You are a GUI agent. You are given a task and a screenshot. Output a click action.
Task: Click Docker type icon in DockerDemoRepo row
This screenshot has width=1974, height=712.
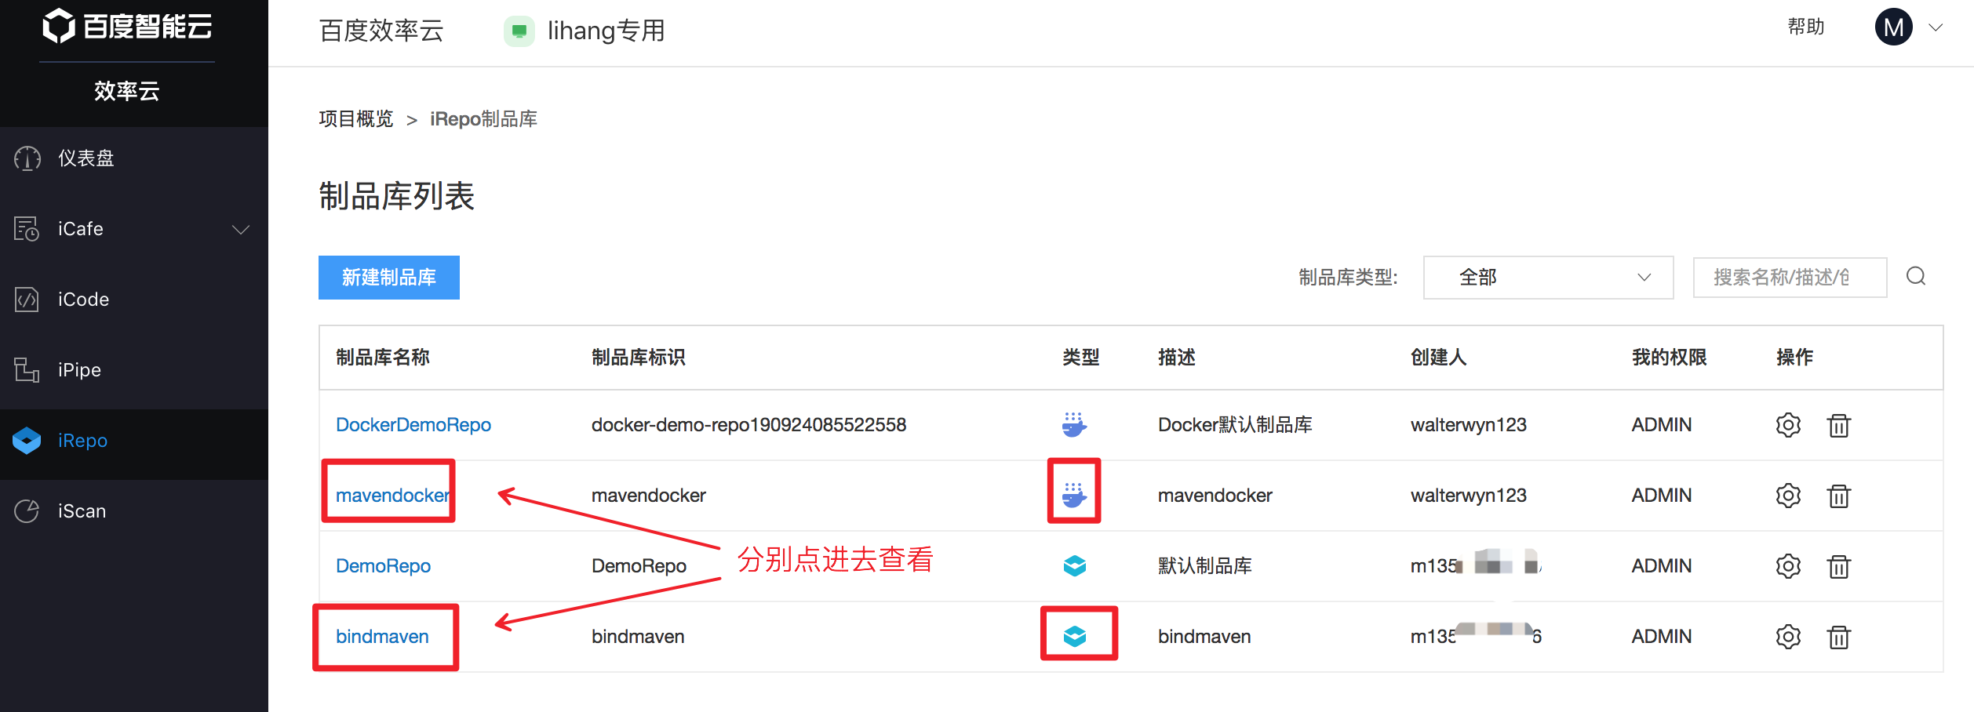(1074, 425)
